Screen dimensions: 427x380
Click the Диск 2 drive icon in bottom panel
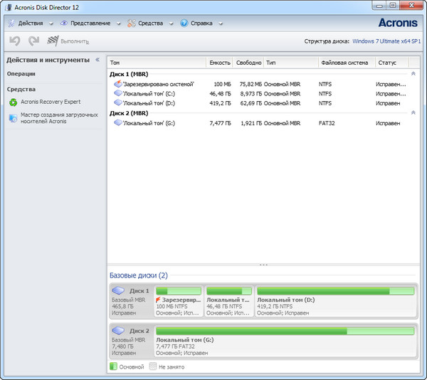[118, 331]
